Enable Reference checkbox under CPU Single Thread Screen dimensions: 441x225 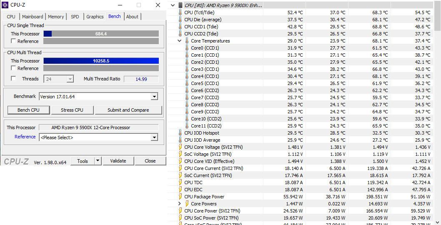click(13, 41)
